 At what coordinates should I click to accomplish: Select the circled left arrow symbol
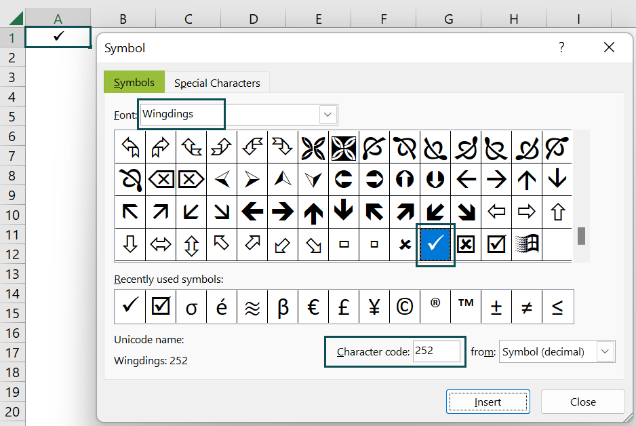tap(344, 179)
